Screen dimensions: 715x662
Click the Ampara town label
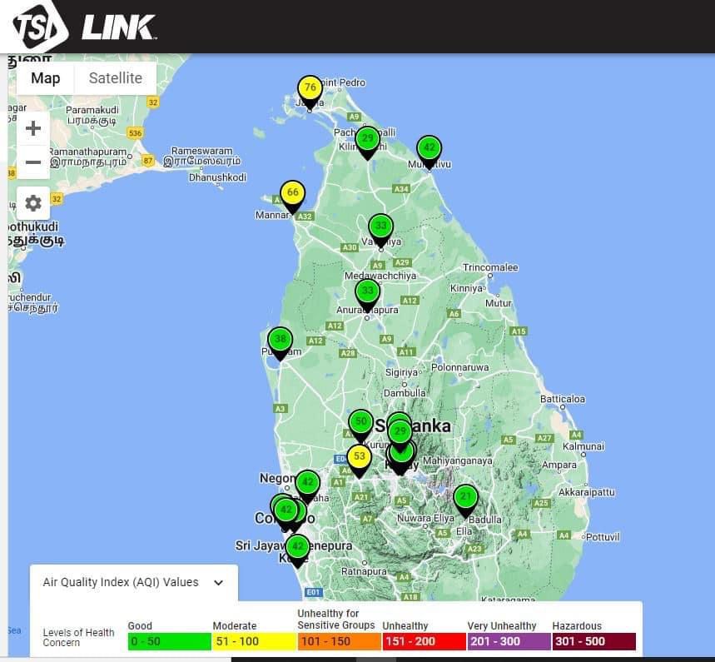[559, 465]
